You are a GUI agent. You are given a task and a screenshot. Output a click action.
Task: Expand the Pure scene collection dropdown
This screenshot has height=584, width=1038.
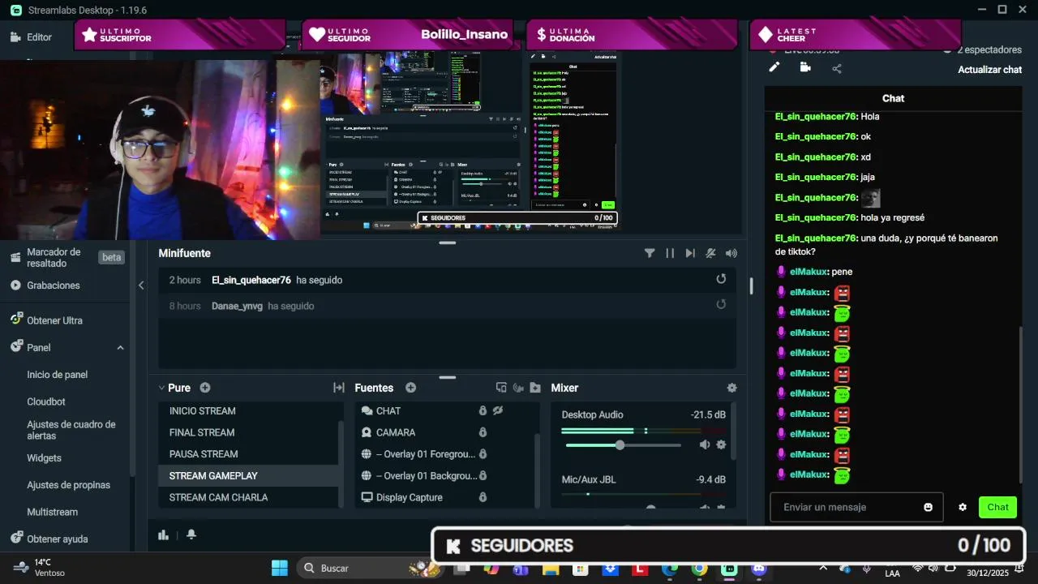tap(161, 388)
